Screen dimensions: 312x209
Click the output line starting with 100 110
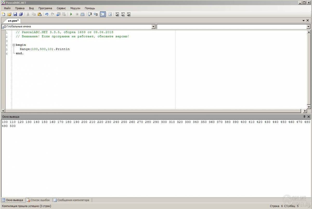[156, 122]
